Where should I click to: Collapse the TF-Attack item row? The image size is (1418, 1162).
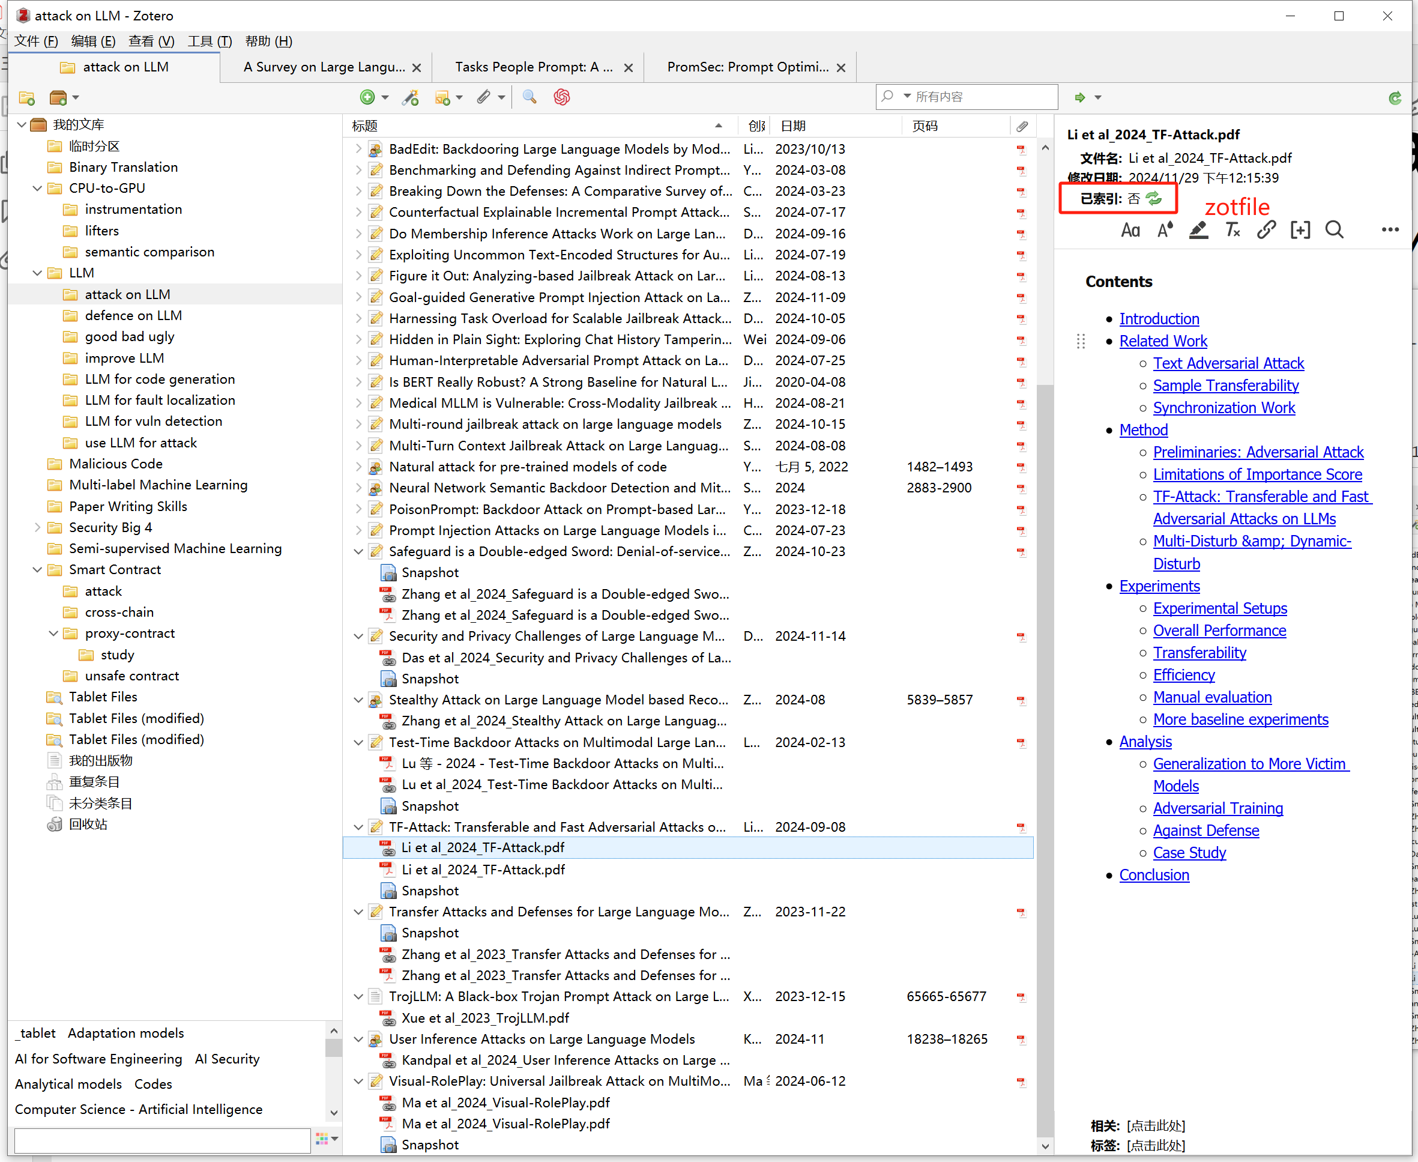coord(358,828)
